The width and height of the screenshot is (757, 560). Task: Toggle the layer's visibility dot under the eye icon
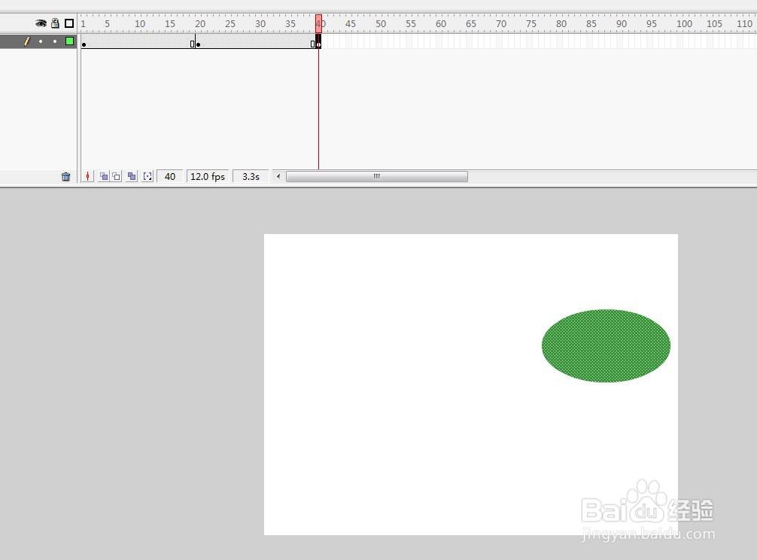pos(41,41)
